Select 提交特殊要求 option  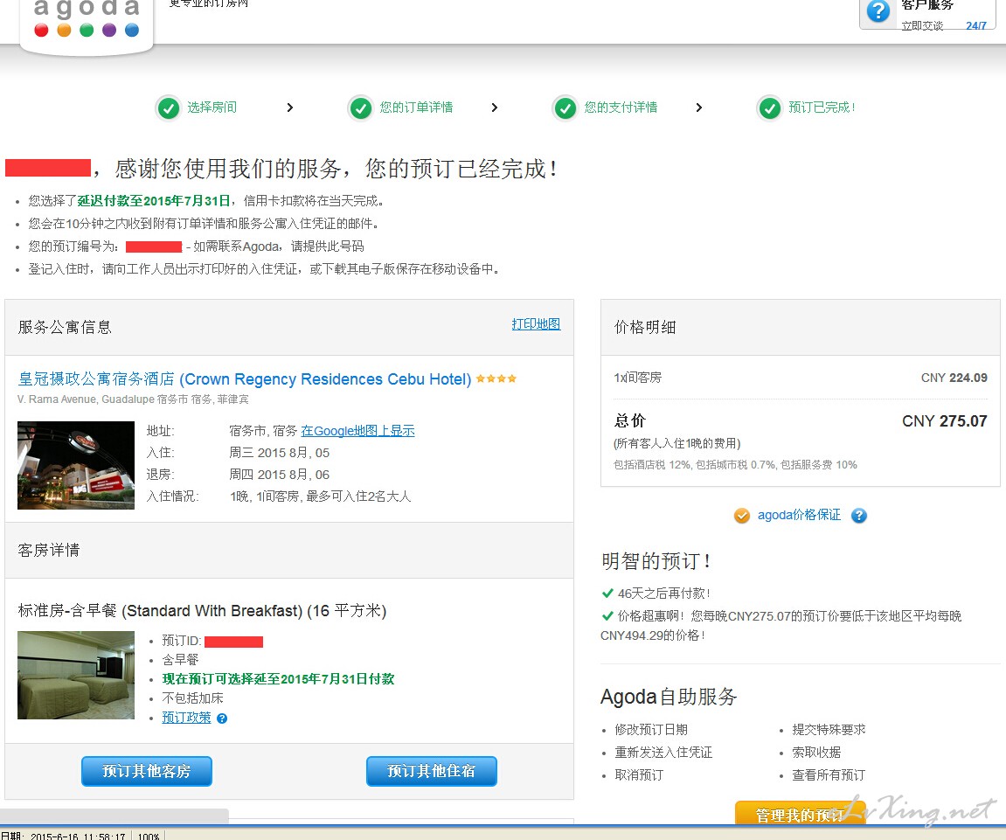[x=829, y=730]
